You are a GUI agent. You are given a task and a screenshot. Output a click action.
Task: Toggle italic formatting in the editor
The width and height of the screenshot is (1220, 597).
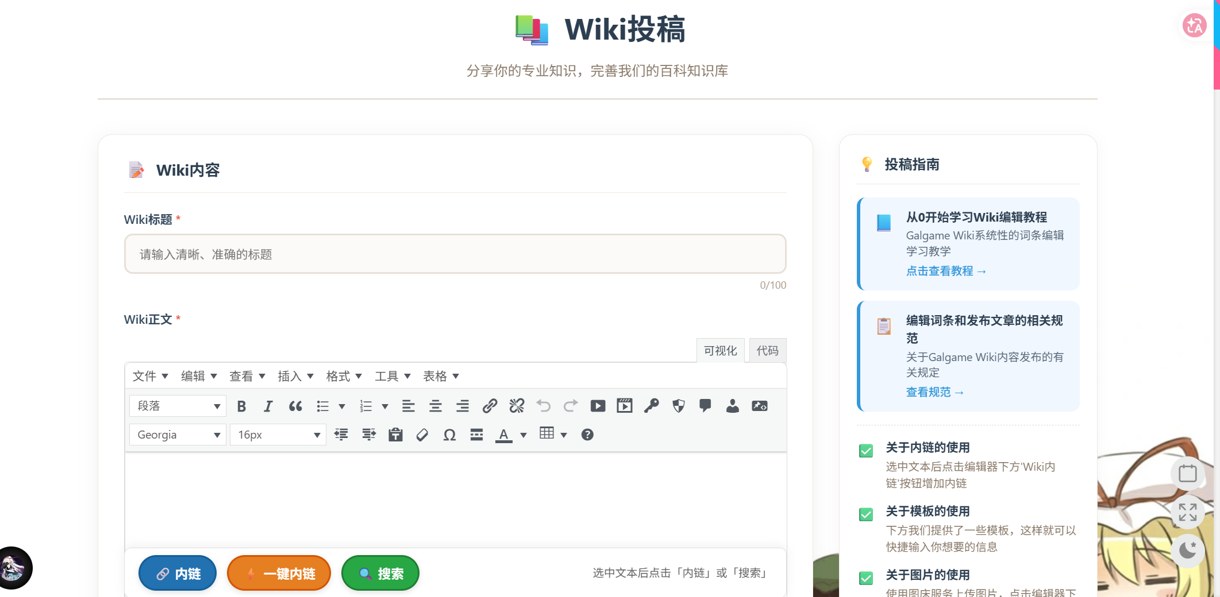click(x=268, y=406)
